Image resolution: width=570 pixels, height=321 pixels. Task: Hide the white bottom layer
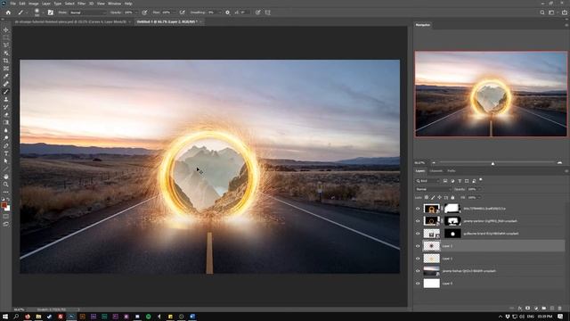click(x=418, y=284)
